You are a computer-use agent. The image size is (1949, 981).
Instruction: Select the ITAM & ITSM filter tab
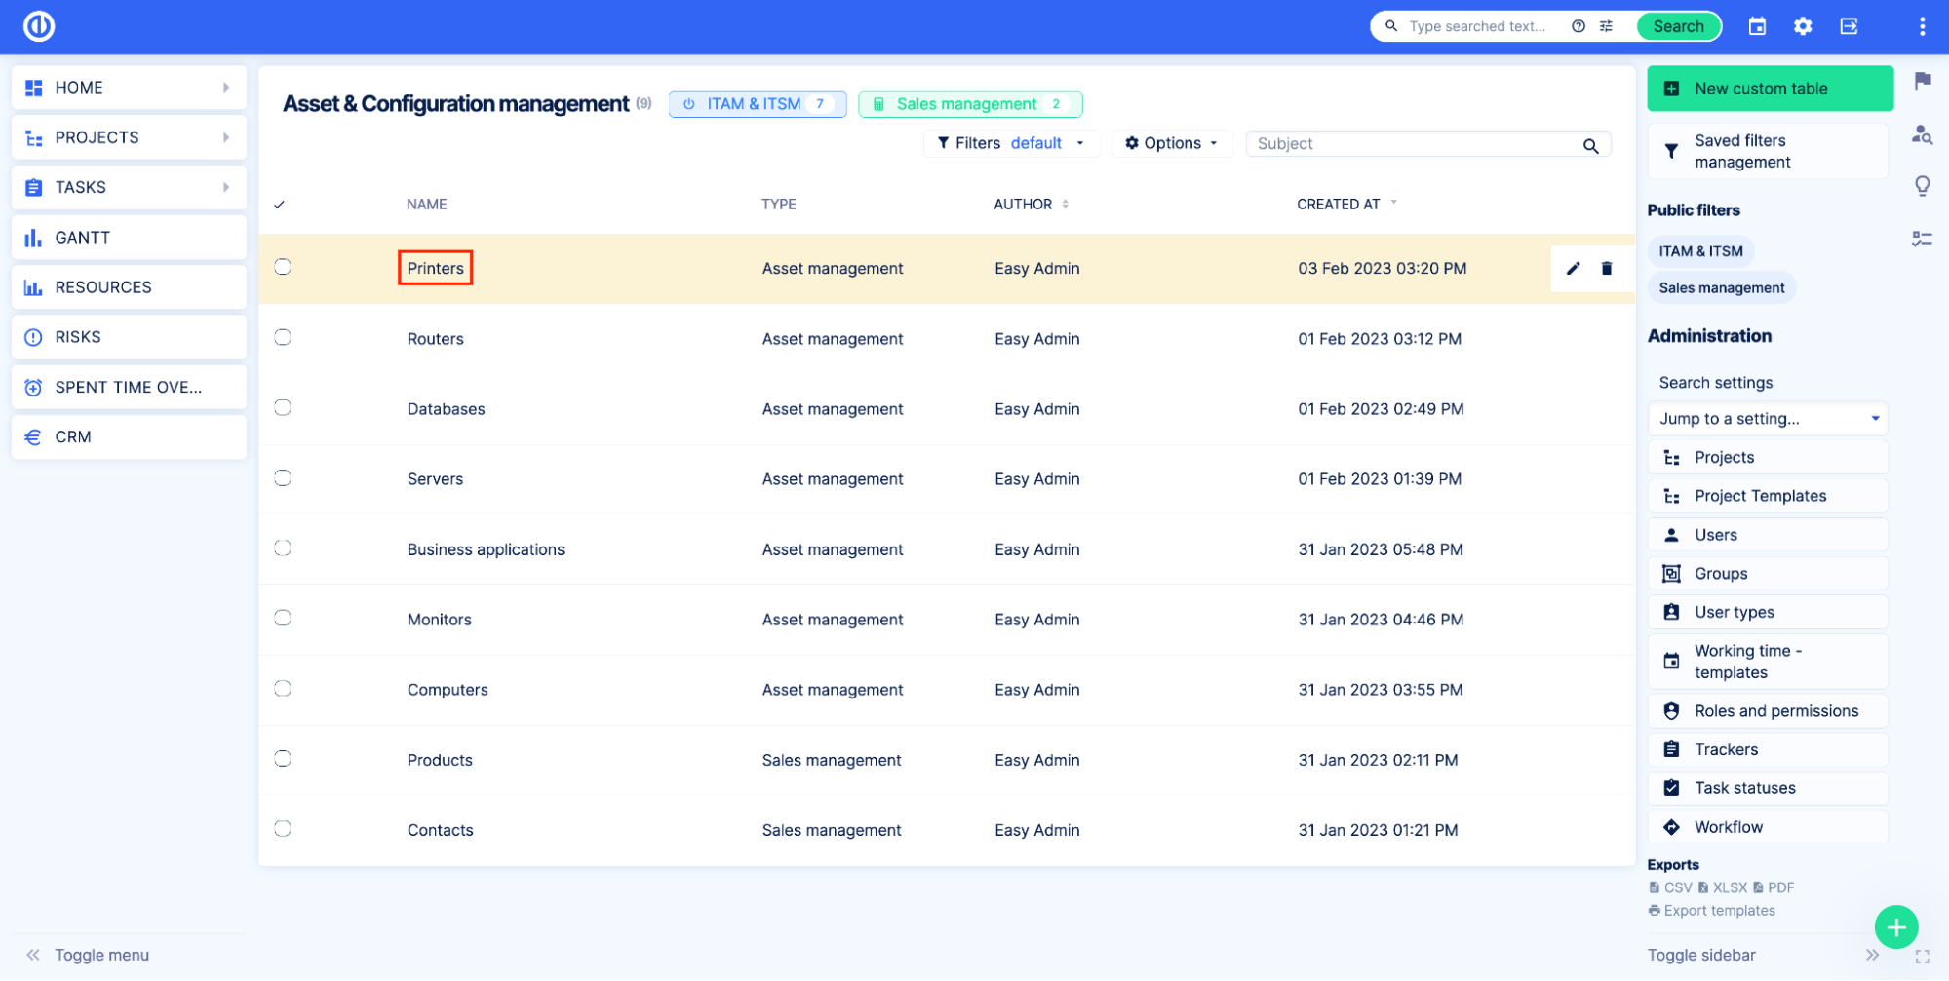click(757, 103)
